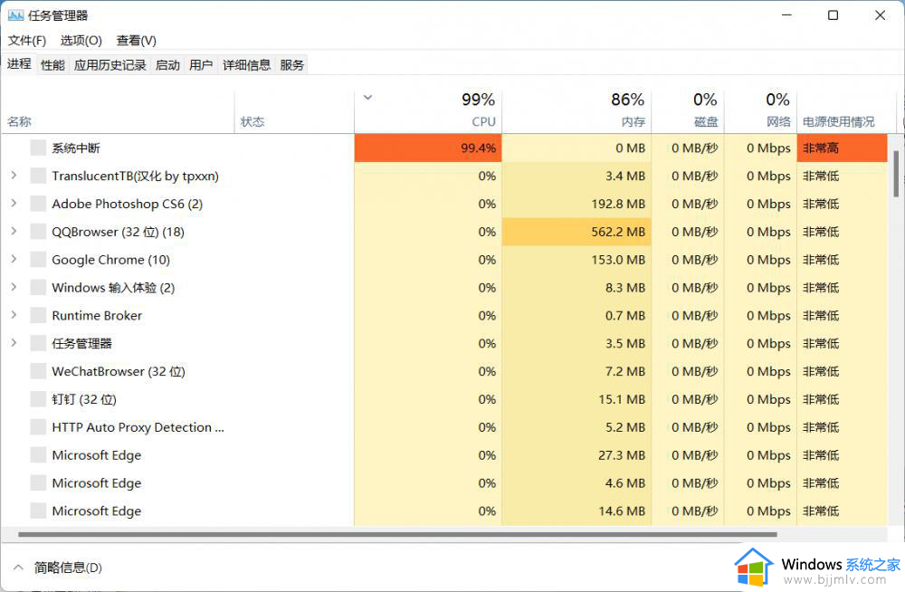Open the 选项(O) menu
The width and height of the screenshot is (905, 592).
[81, 41]
